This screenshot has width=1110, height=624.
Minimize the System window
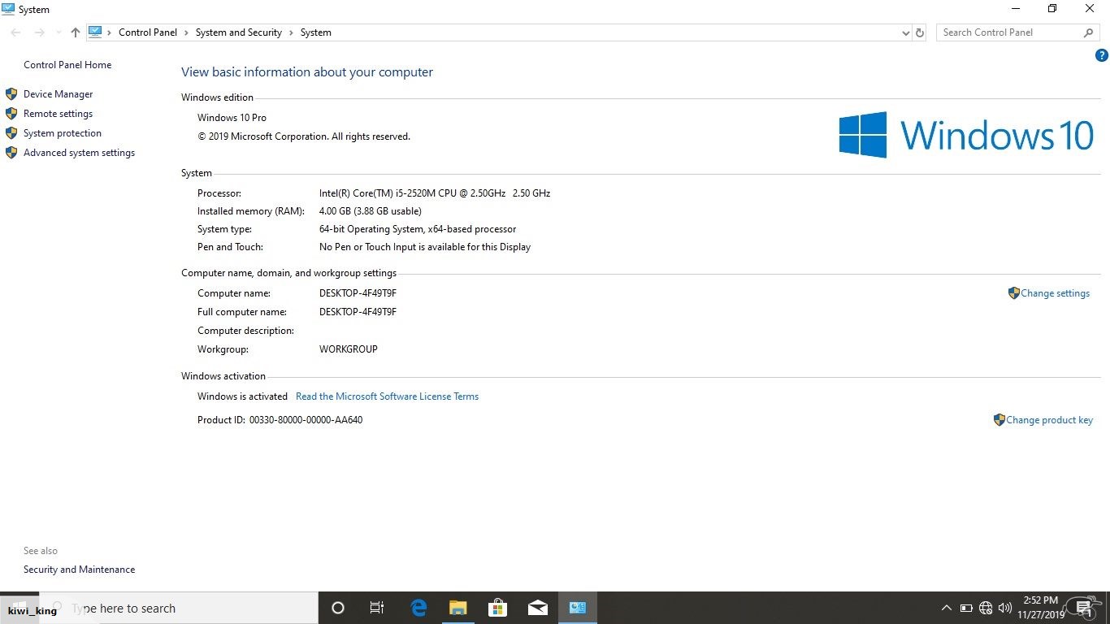[1016, 9]
